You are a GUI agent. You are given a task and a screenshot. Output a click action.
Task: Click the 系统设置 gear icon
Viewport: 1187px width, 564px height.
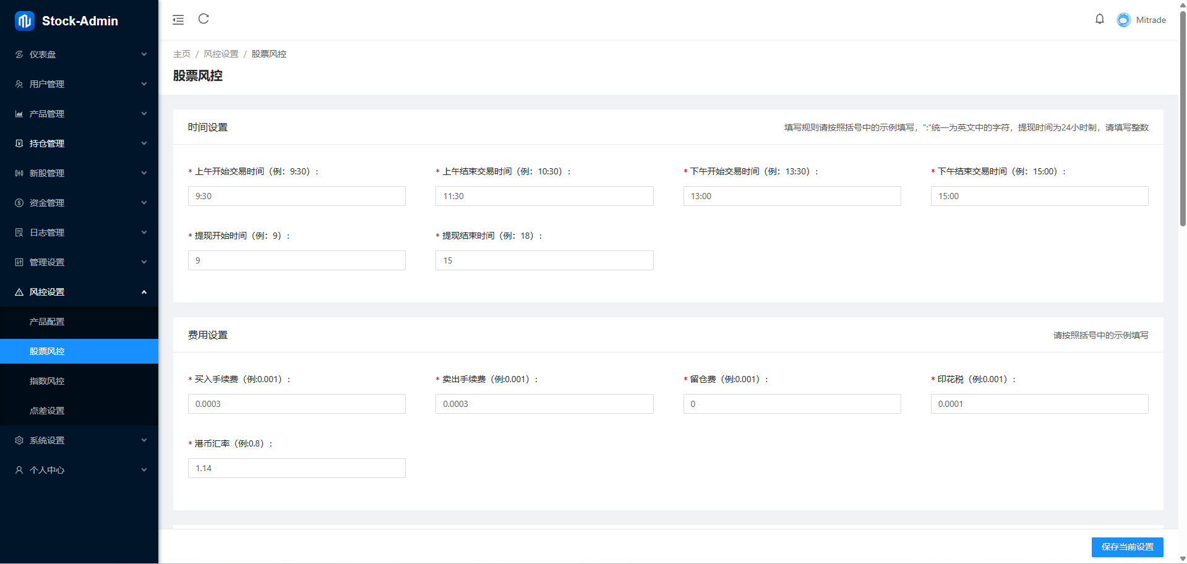(x=19, y=440)
